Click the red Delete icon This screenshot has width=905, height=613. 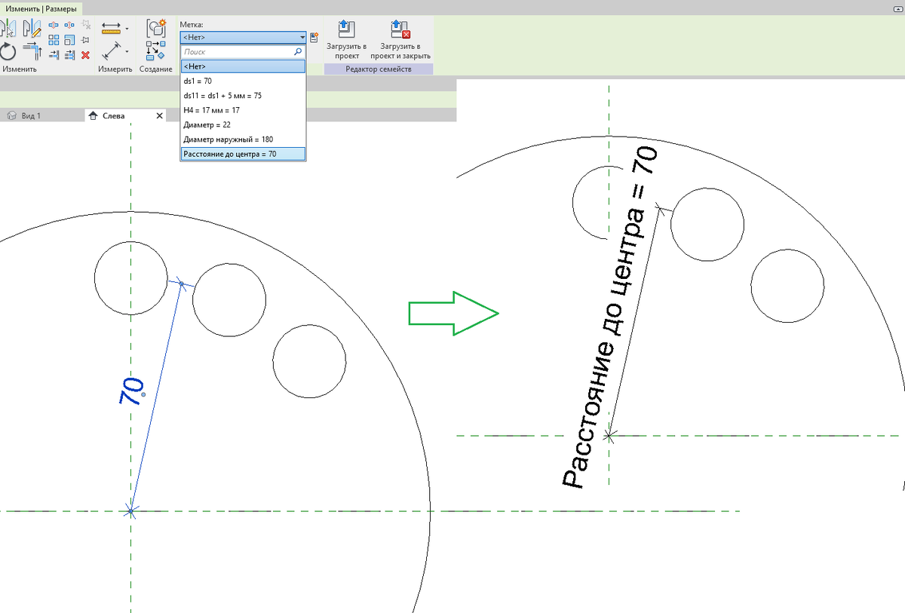(86, 55)
